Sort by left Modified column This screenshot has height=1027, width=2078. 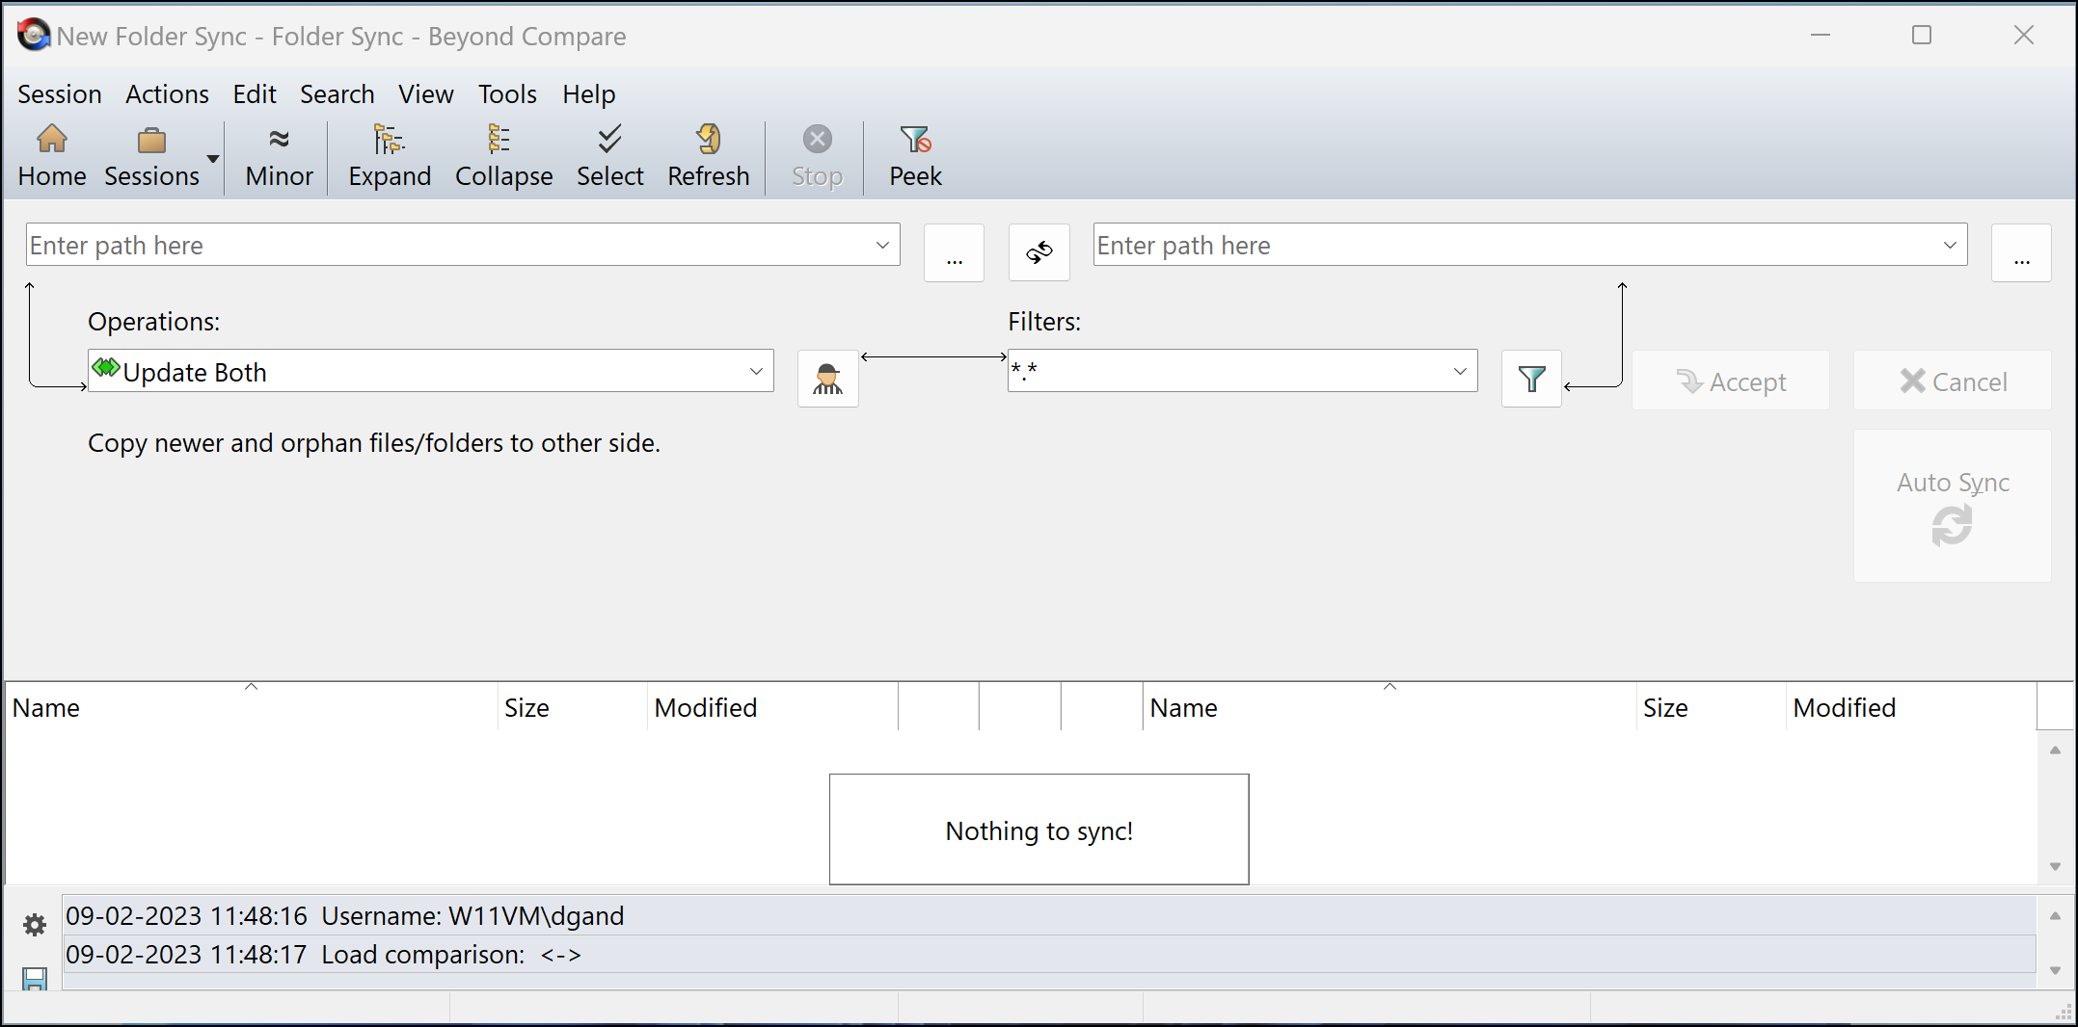[772, 707]
